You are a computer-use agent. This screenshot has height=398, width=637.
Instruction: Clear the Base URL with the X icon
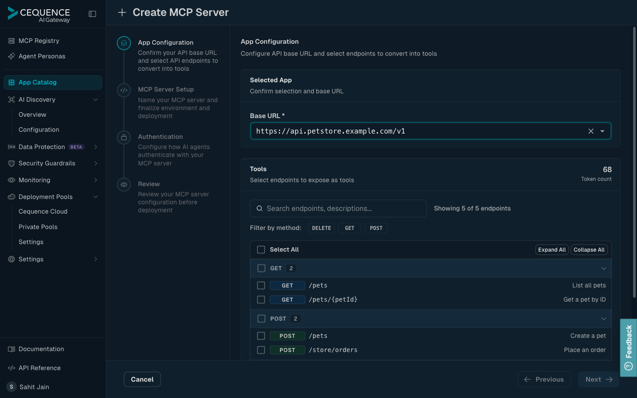coord(591,131)
